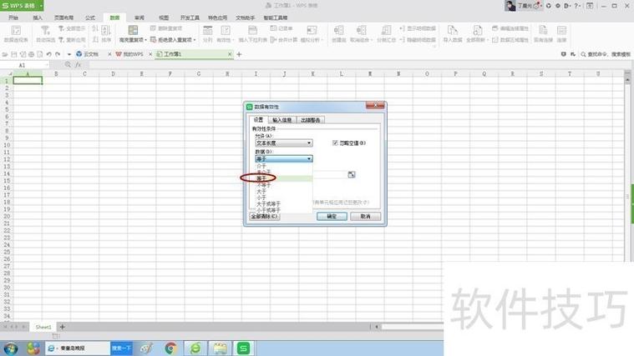The image size is (634, 356).
Task: Click the 高亮重复项 icon
Action: 133,30
